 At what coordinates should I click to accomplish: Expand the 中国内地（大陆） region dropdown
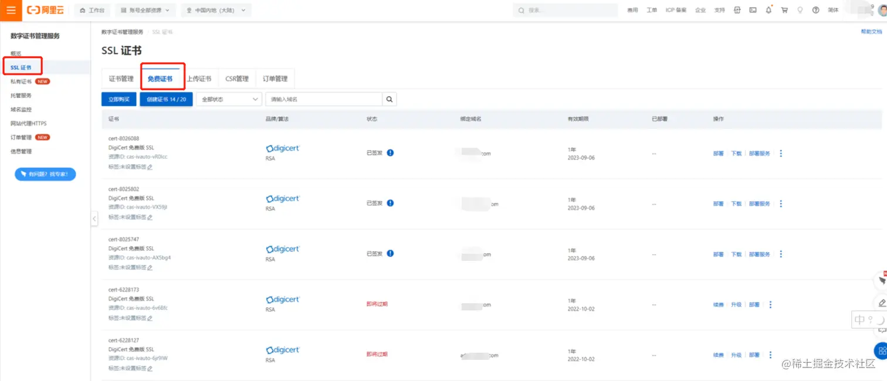pos(216,10)
